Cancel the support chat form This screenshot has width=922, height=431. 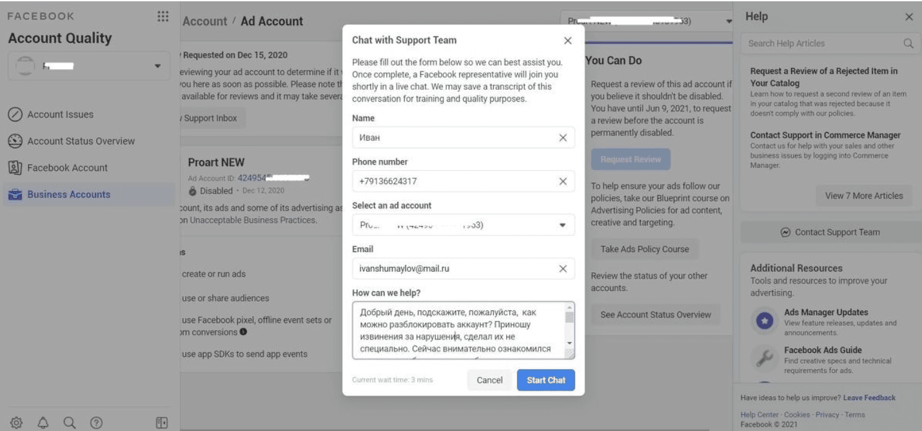point(489,380)
